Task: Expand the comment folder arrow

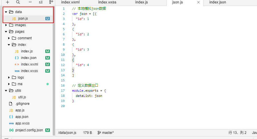Action: [9, 38]
